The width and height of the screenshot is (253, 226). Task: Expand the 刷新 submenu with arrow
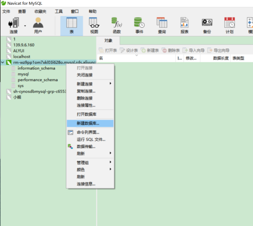click(x=90, y=153)
